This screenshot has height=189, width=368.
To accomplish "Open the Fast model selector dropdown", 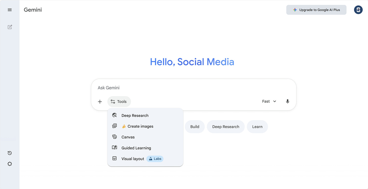I will (x=269, y=101).
